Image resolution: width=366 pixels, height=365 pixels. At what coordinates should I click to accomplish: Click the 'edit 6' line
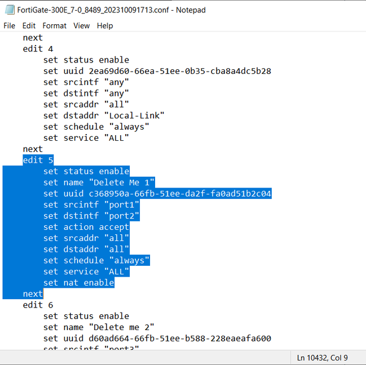[x=38, y=305]
